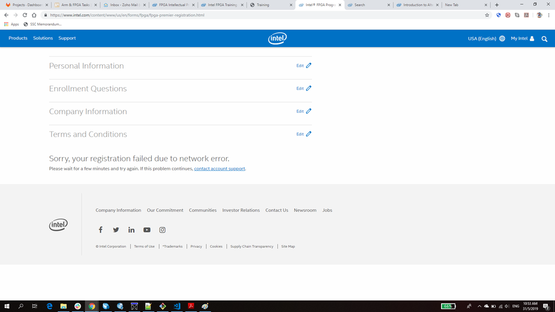The height and width of the screenshot is (312, 555).
Task: Open Intel's Instagram page icon
Action: point(162,230)
